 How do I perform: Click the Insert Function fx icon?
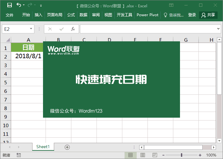pos(73,29)
